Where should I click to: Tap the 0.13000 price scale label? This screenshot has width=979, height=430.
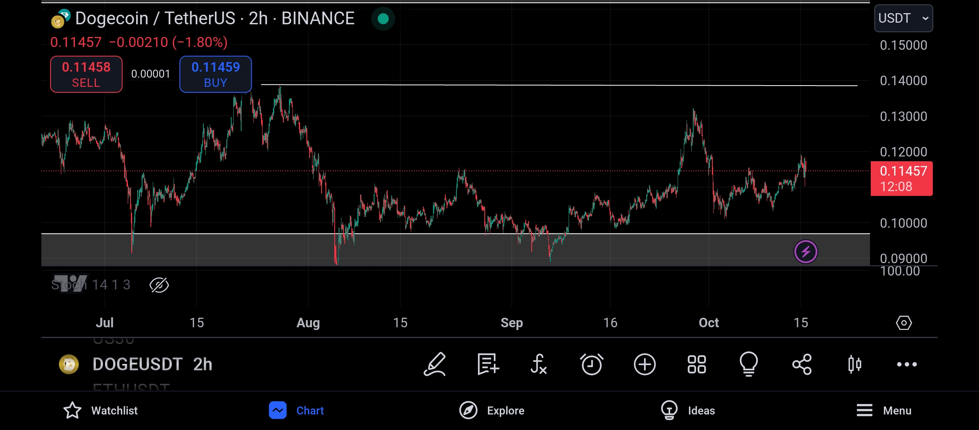pyautogui.click(x=903, y=117)
